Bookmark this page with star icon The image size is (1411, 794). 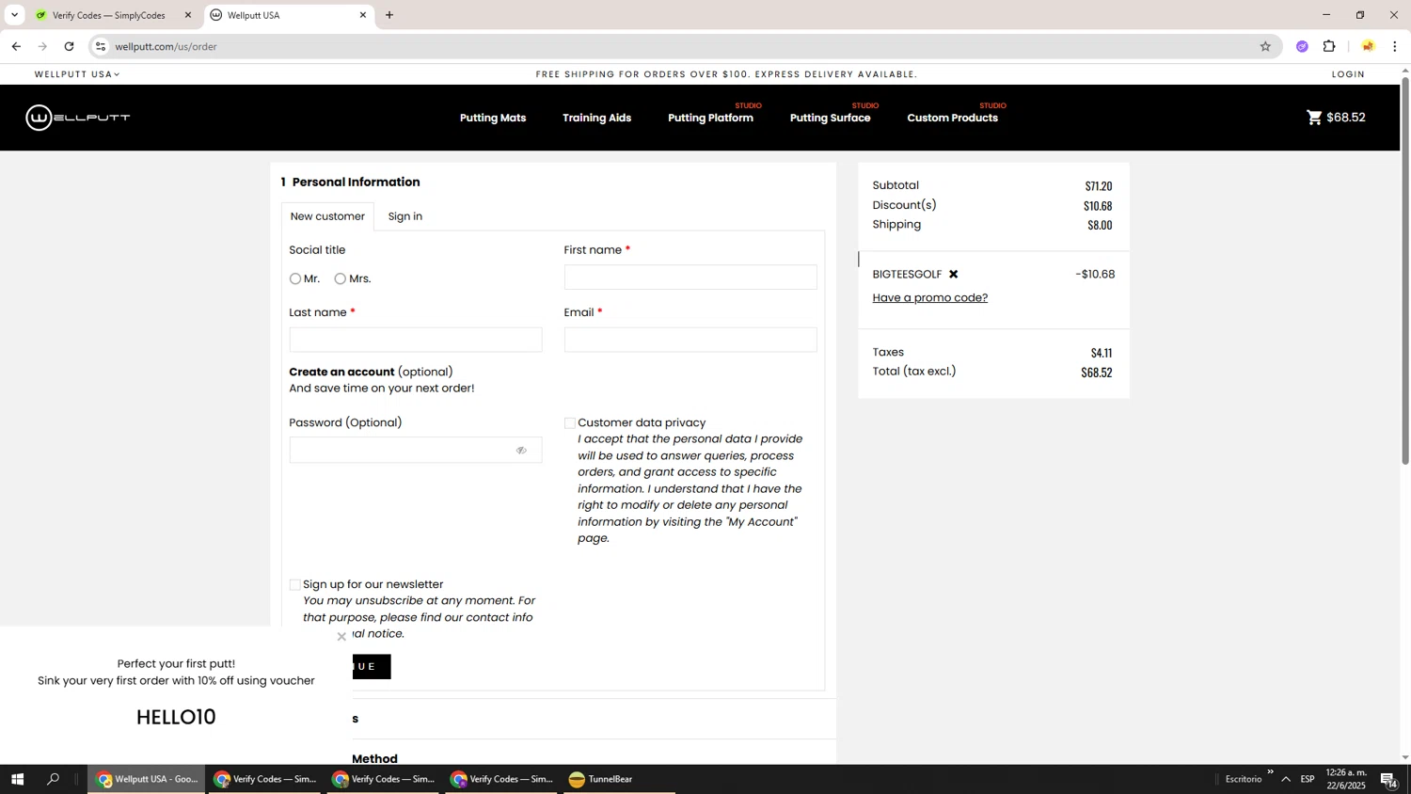[1265, 46]
